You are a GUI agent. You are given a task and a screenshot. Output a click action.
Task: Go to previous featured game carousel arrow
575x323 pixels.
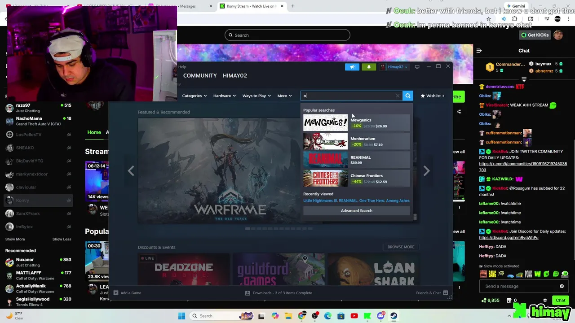(x=131, y=171)
